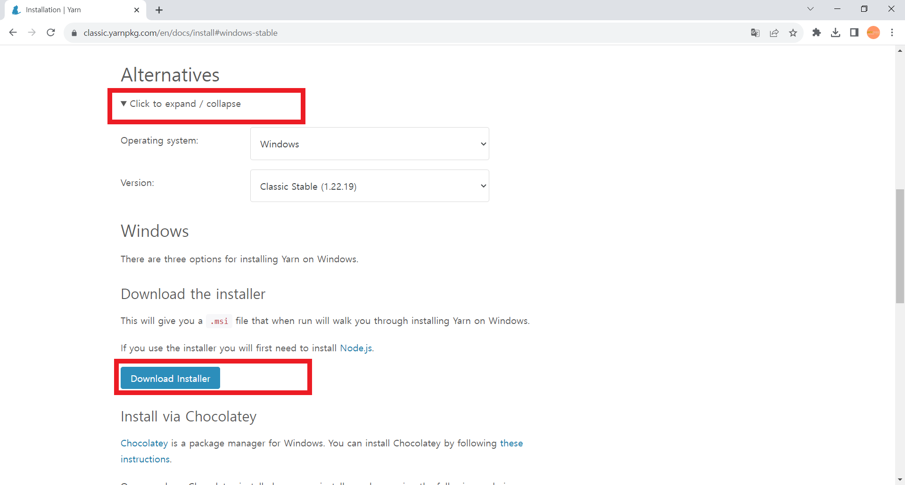Minimize the Chrome window
Screen dimensions: 905x485
837,9
